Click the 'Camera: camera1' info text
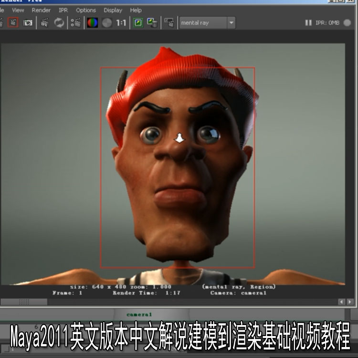 pos(238,293)
